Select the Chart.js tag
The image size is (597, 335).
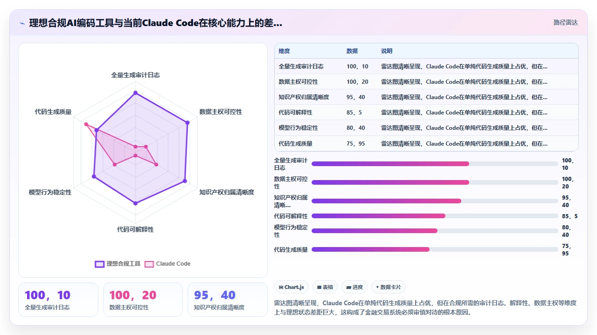click(292, 287)
